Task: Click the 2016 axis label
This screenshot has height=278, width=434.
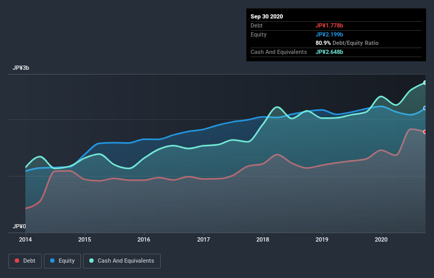Action: click(x=144, y=239)
